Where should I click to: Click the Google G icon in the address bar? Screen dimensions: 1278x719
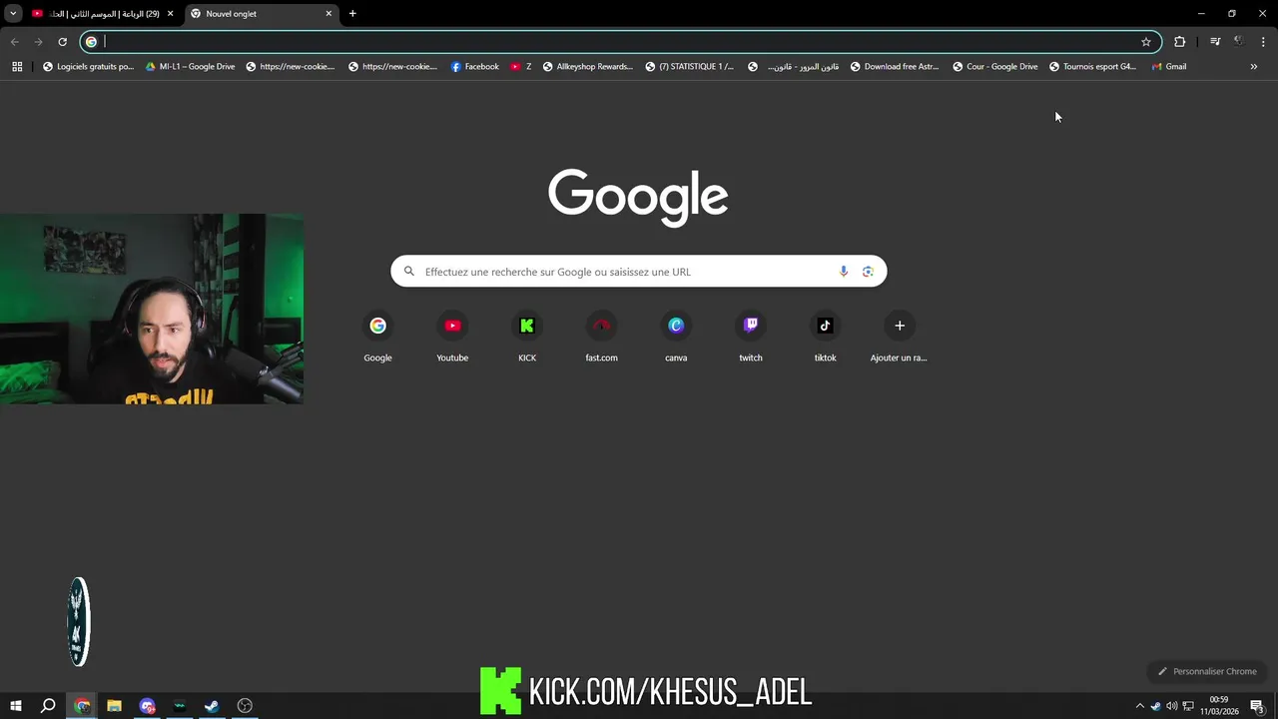click(x=91, y=42)
